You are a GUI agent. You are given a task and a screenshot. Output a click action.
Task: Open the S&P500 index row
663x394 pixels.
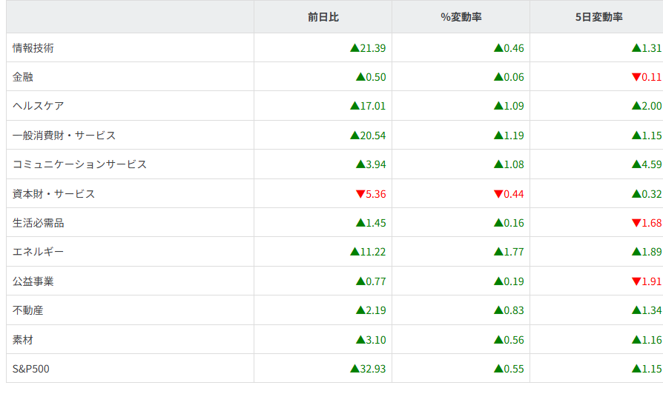[31, 369]
